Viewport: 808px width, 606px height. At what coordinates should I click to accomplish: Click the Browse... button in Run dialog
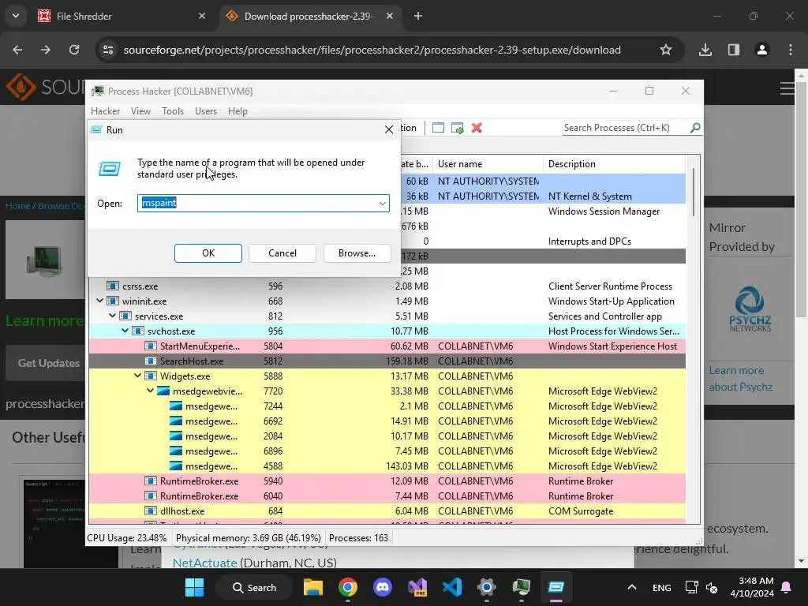pyautogui.click(x=357, y=253)
